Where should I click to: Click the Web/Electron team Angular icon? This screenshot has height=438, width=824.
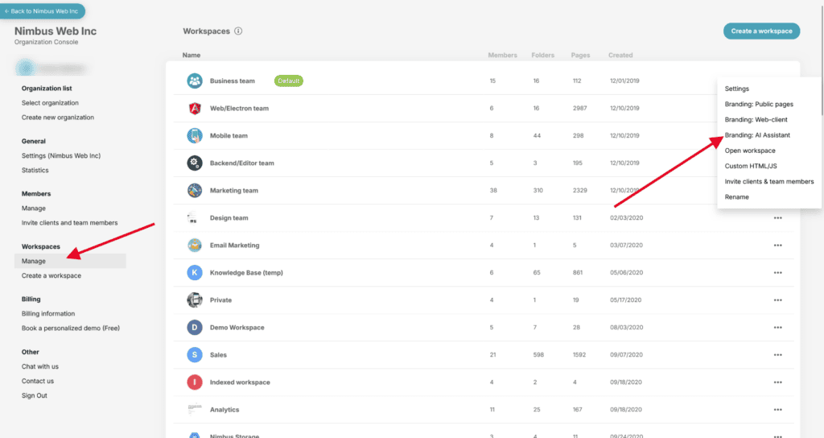(x=194, y=108)
